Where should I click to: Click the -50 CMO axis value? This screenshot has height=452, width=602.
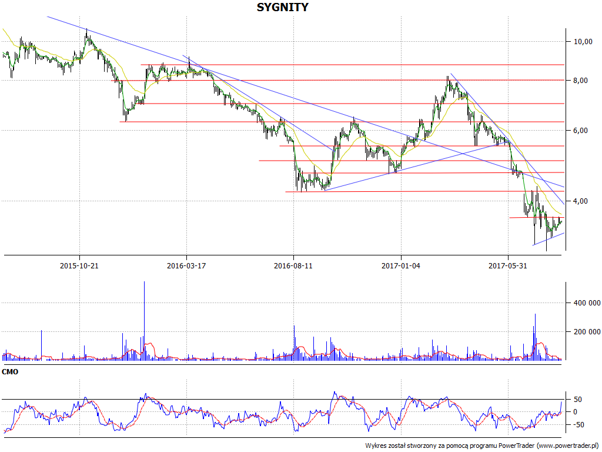coord(579,425)
